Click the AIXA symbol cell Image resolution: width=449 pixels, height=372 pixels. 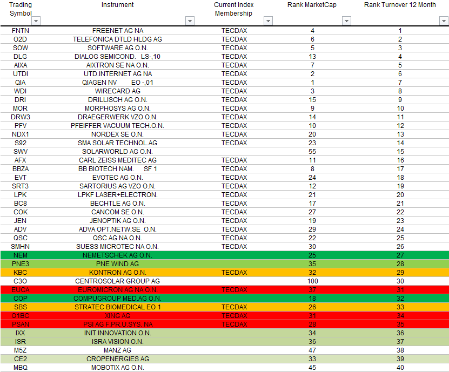coord(21,65)
